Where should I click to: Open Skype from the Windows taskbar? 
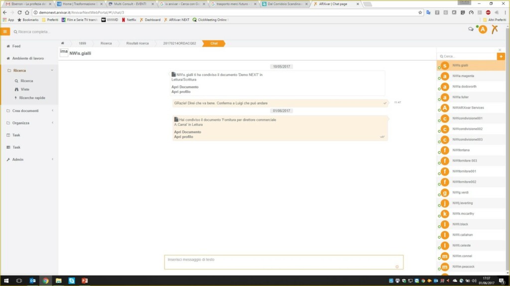coord(71,281)
